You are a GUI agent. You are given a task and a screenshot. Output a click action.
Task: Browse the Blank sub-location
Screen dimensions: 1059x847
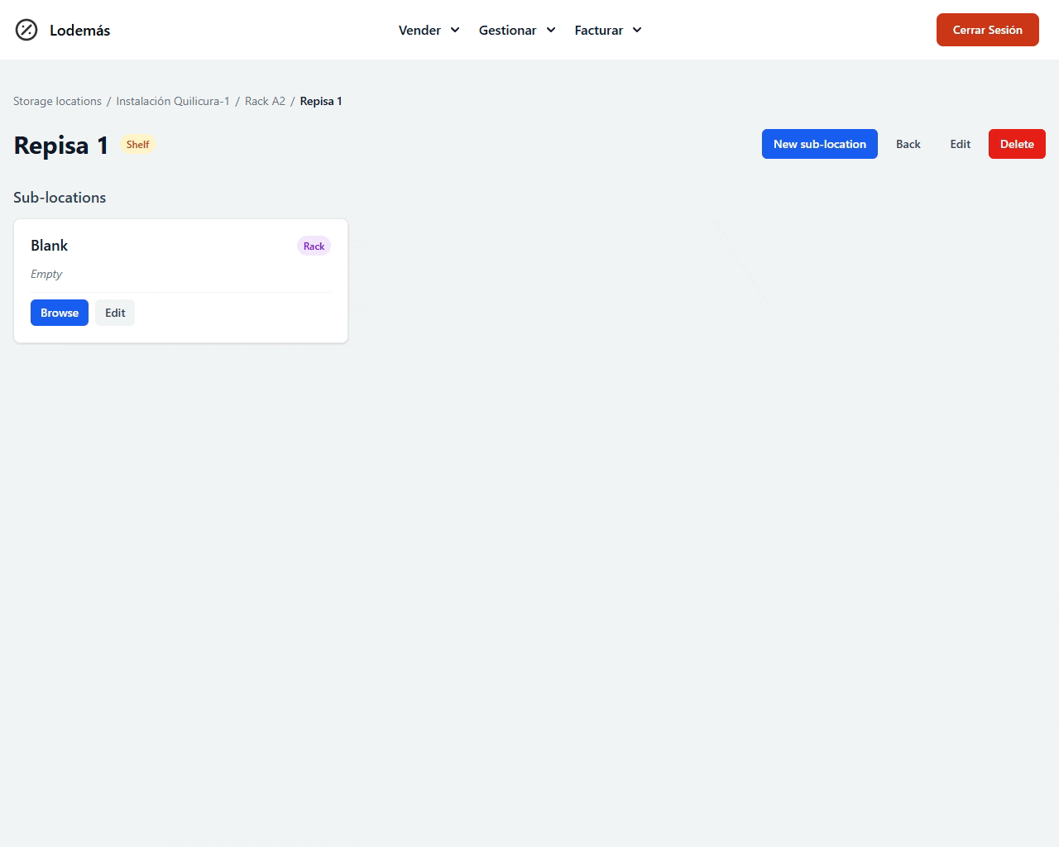[60, 313]
